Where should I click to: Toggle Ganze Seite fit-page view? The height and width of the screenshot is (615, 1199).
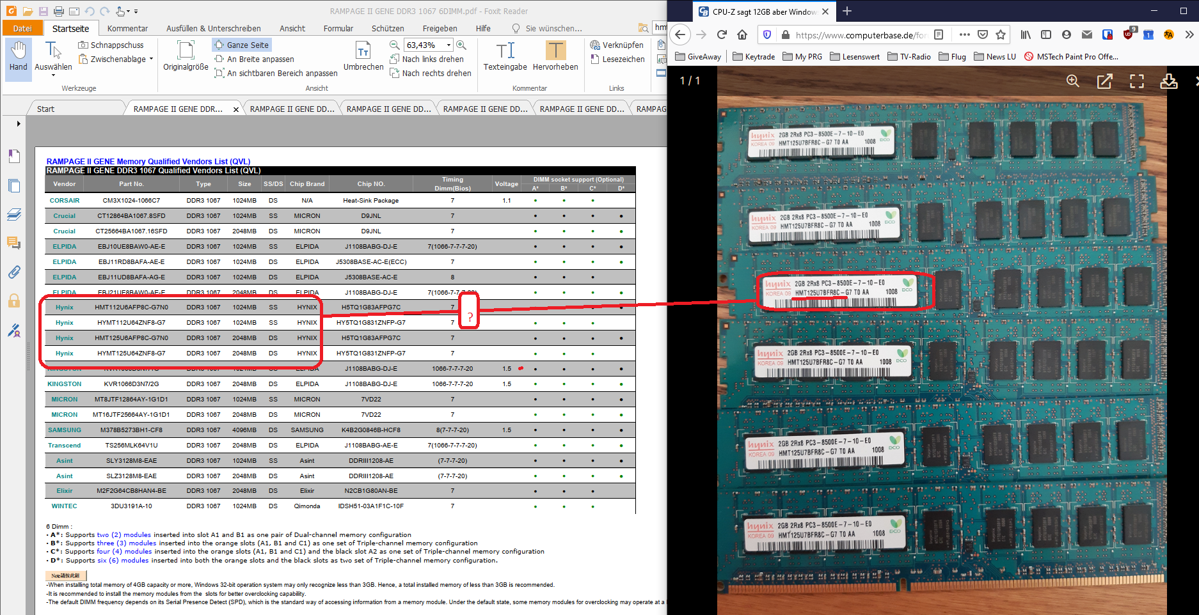[242, 45]
